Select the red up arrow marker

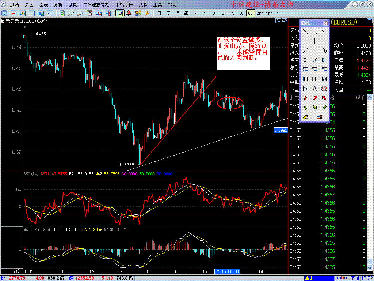coord(305,98)
